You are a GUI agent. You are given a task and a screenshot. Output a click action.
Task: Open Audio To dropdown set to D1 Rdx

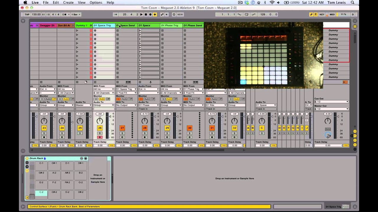(x=216, y=105)
